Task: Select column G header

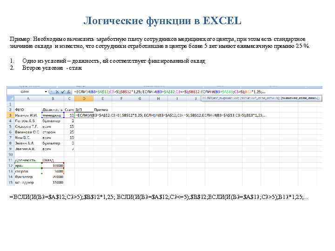Action: pos(140,99)
